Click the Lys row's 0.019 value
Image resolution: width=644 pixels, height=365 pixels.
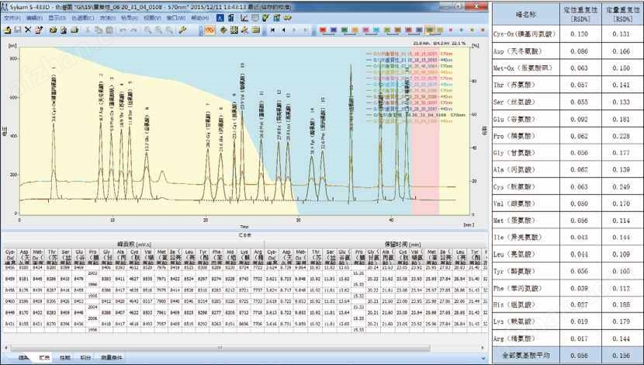pos(579,322)
